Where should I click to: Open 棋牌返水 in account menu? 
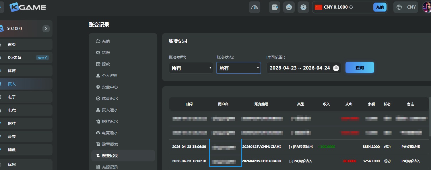click(110, 121)
